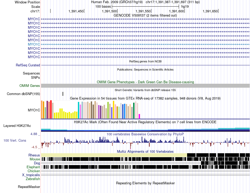Click the GENCODE V50lift37 track title
This screenshot has height=193, width=250.
point(145,16)
